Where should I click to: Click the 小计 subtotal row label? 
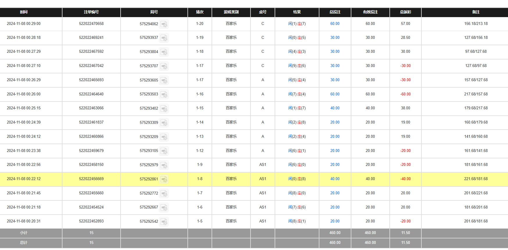tap(24, 233)
